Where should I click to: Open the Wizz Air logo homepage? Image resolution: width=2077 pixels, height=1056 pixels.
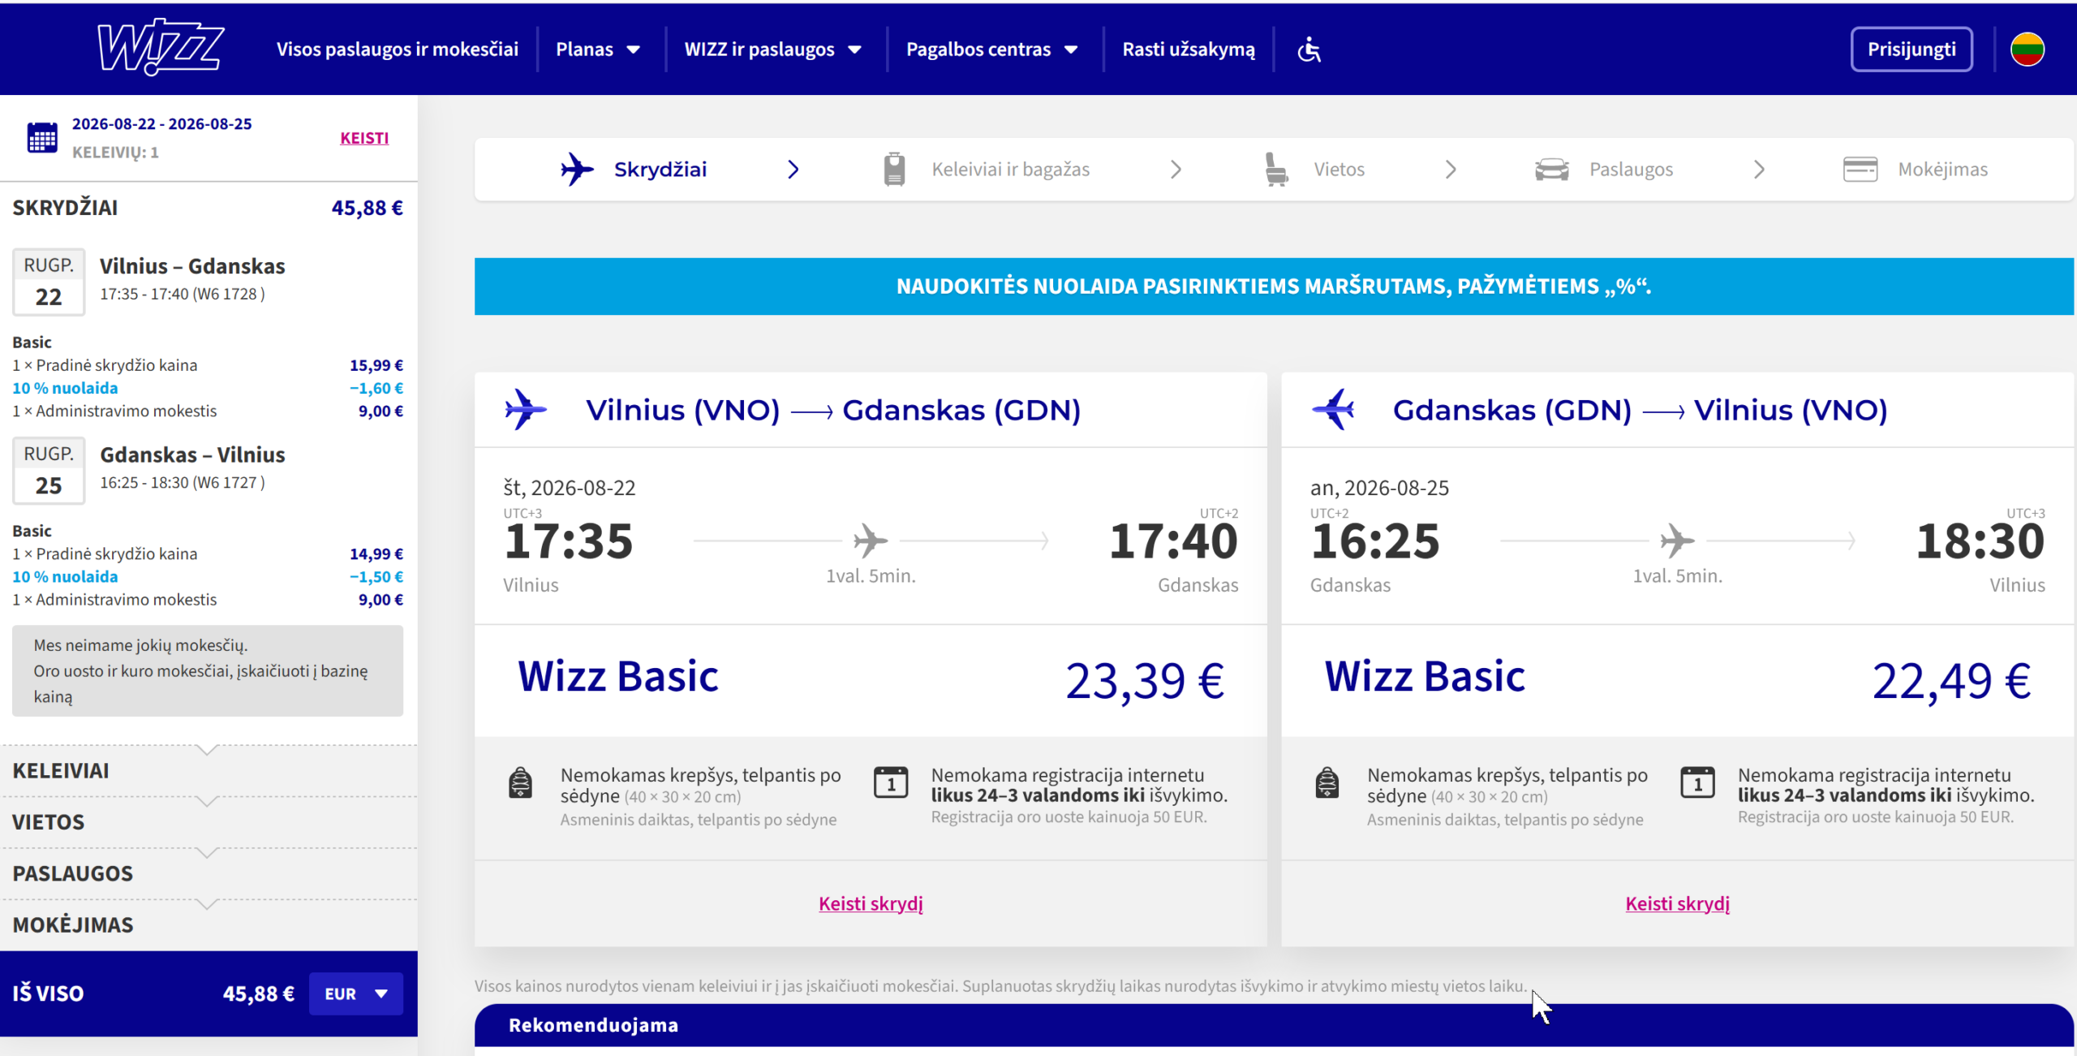tap(161, 47)
